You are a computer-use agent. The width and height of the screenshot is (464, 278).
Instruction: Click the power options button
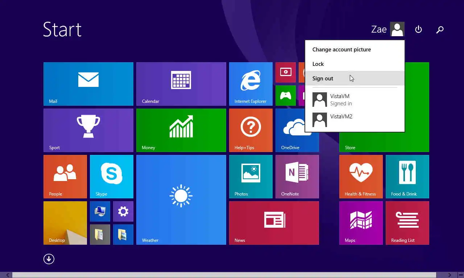(418, 29)
